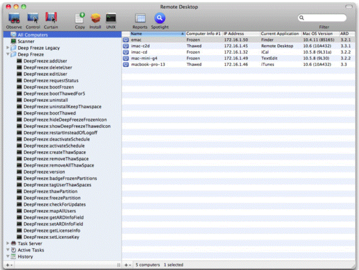This screenshot has height=270, width=359.
Task: Click the DeepFreeze:uninstall task icon
Action: (x=20, y=100)
